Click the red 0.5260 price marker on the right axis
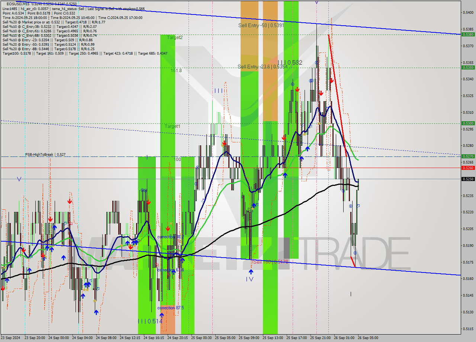Viewport: 476px width, 342px height. point(468,168)
